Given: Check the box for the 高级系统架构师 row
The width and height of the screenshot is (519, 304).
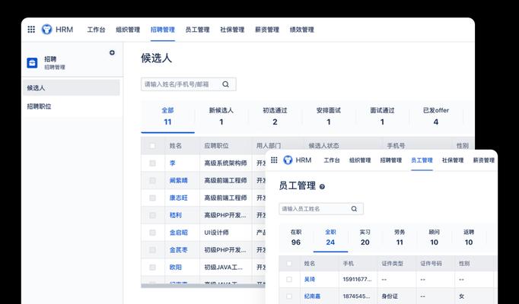Looking at the screenshot, I should 152,163.
